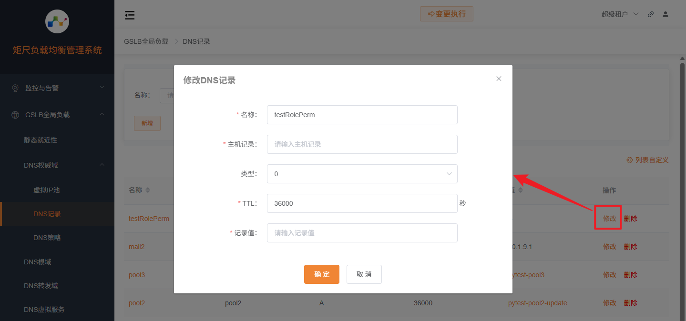Open the 类型 dropdown in the dialog
Screen dimensions: 686x321
pos(362,174)
